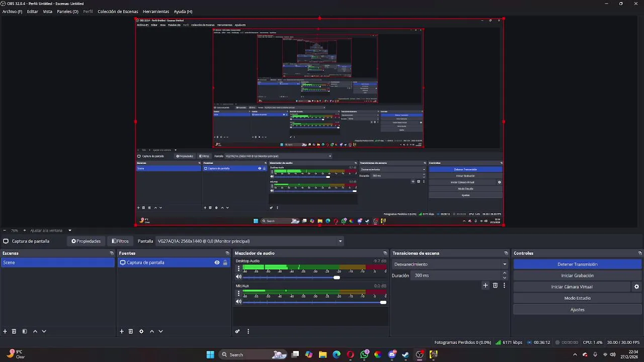The width and height of the screenshot is (644, 362).
Task: Open Desktop Audio options three dots
Action: [238, 269]
